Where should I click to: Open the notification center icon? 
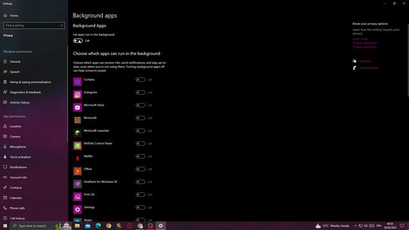coord(402,226)
